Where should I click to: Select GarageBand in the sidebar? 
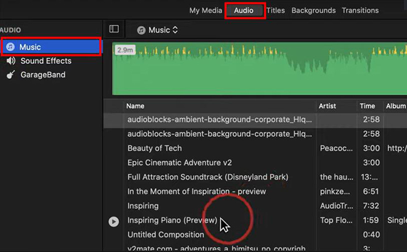click(43, 74)
